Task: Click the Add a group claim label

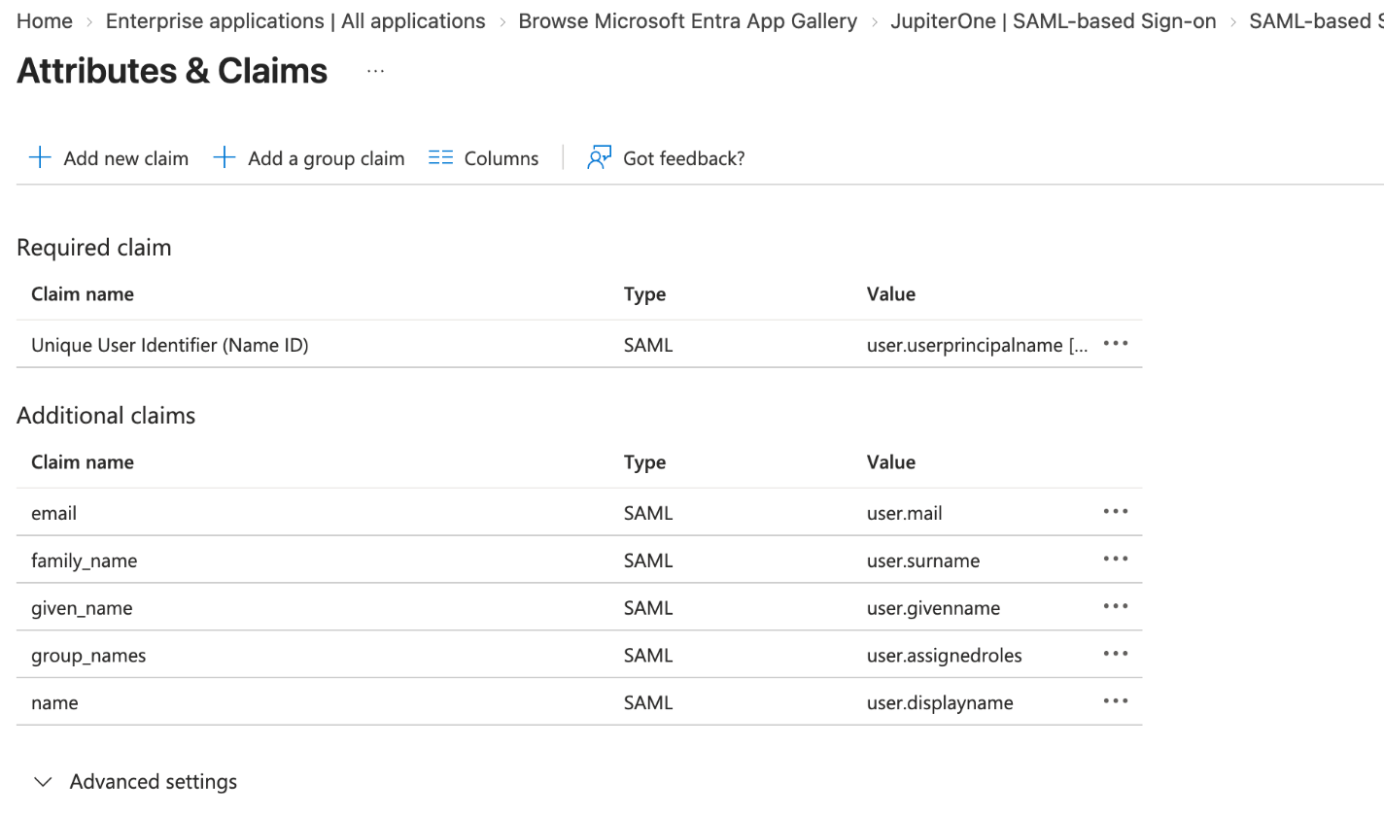Action: coord(327,158)
